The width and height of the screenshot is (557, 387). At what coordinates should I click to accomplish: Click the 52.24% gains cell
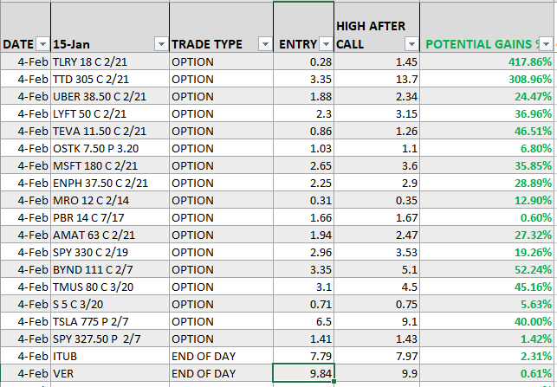[487, 269]
